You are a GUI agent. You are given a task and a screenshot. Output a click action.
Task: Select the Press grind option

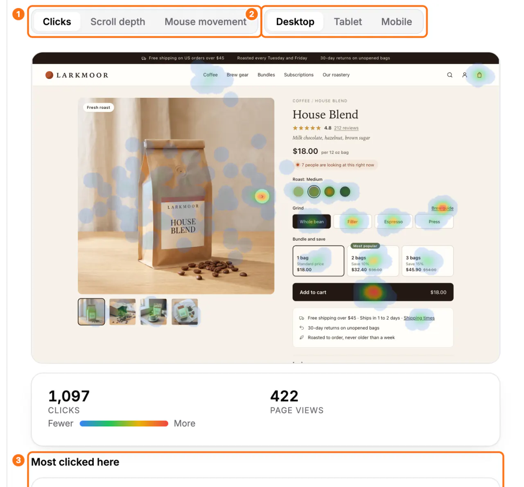click(434, 222)
